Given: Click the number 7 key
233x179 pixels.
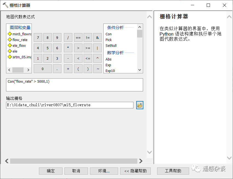Looking at the screenshot, I should pyautogui.click(x=38, y=37).
